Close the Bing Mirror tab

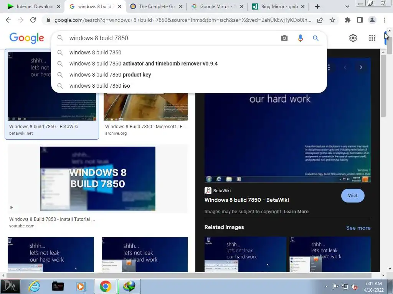303,7
